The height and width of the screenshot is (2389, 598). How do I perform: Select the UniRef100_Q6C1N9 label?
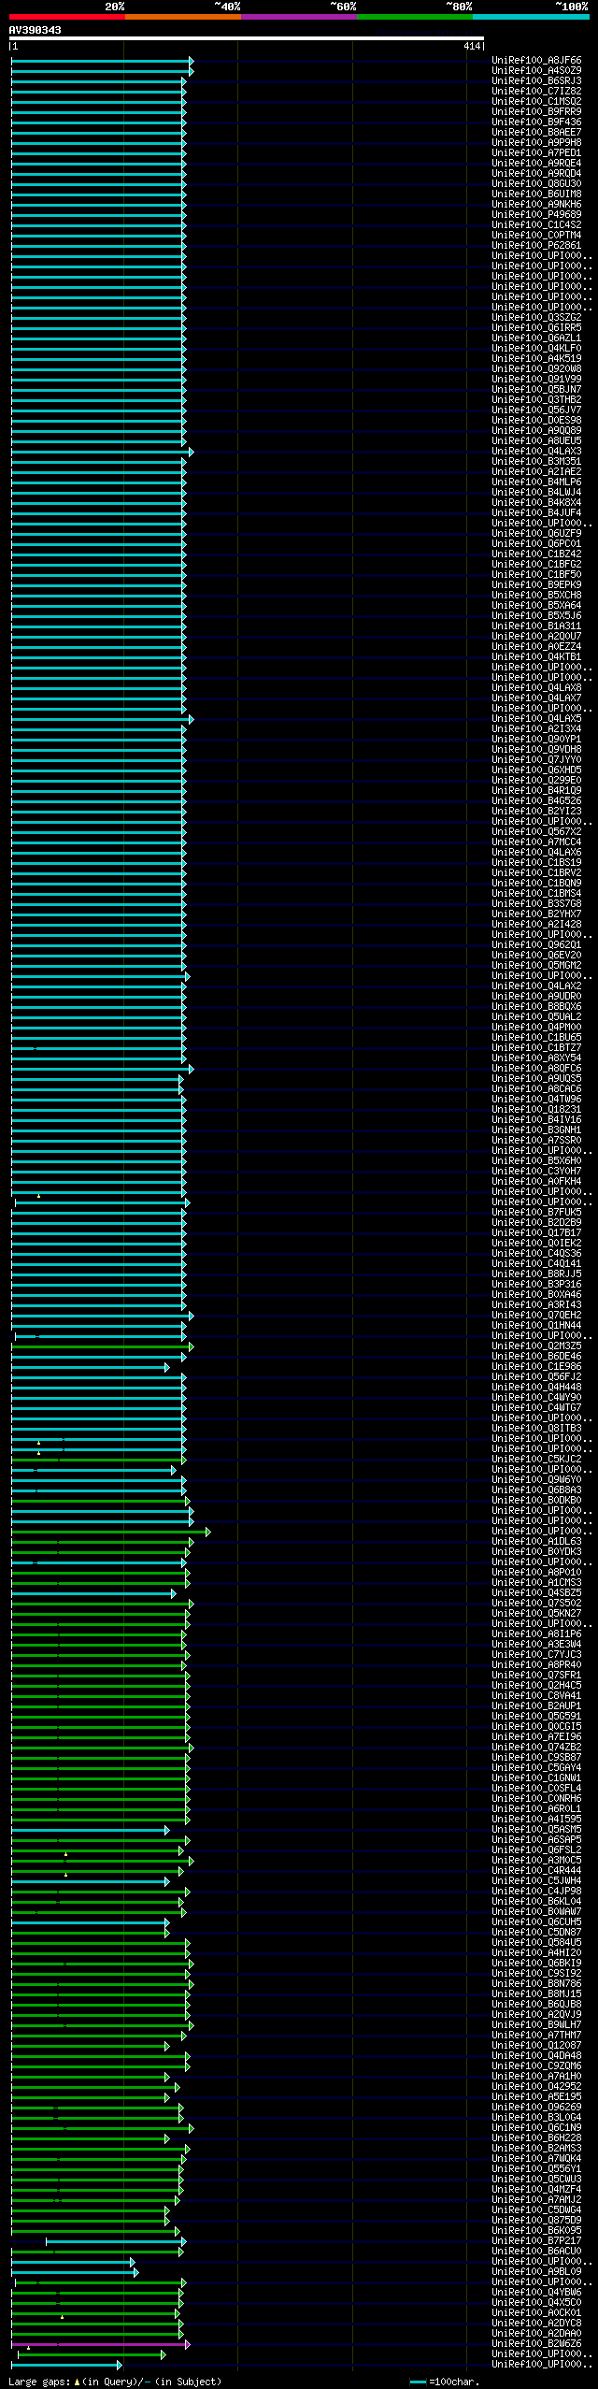click(536, 2127)
